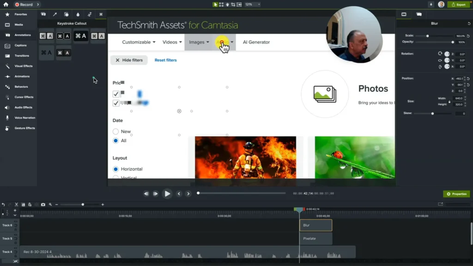The width and height of the screenshot is (473, 266).
Task: Switch to the blur and highlight tab
Action: pos(78,14)
